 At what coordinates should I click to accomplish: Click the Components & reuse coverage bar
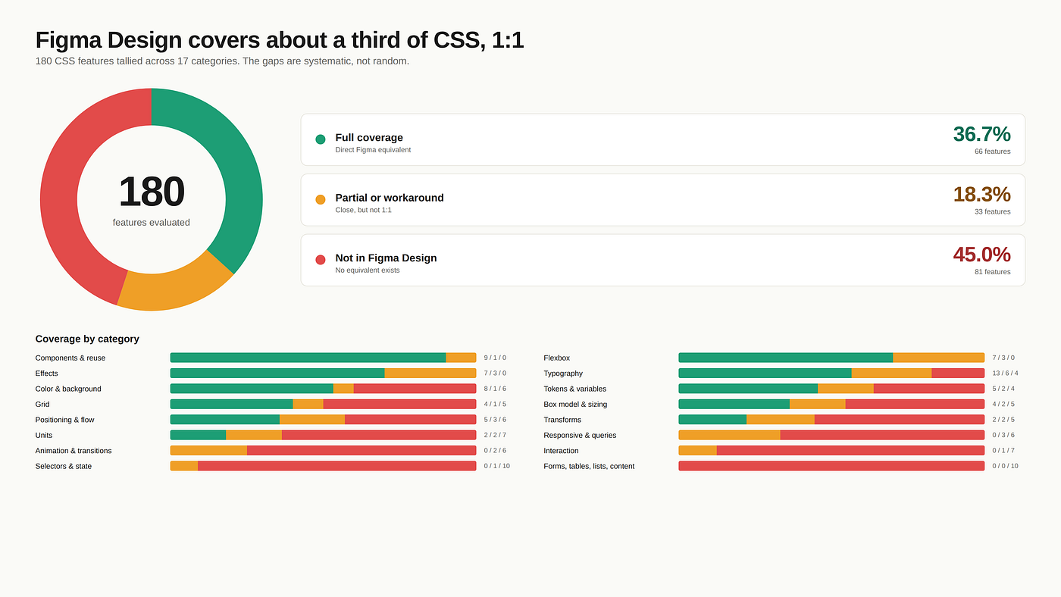click(x=323, y=358)
